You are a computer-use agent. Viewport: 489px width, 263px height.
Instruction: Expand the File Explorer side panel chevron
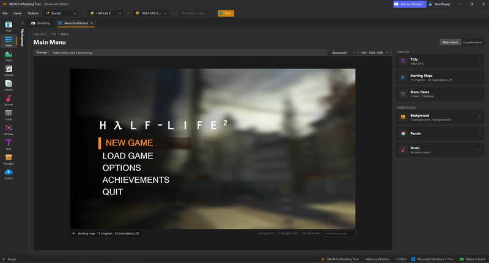(x=22, y=23)
